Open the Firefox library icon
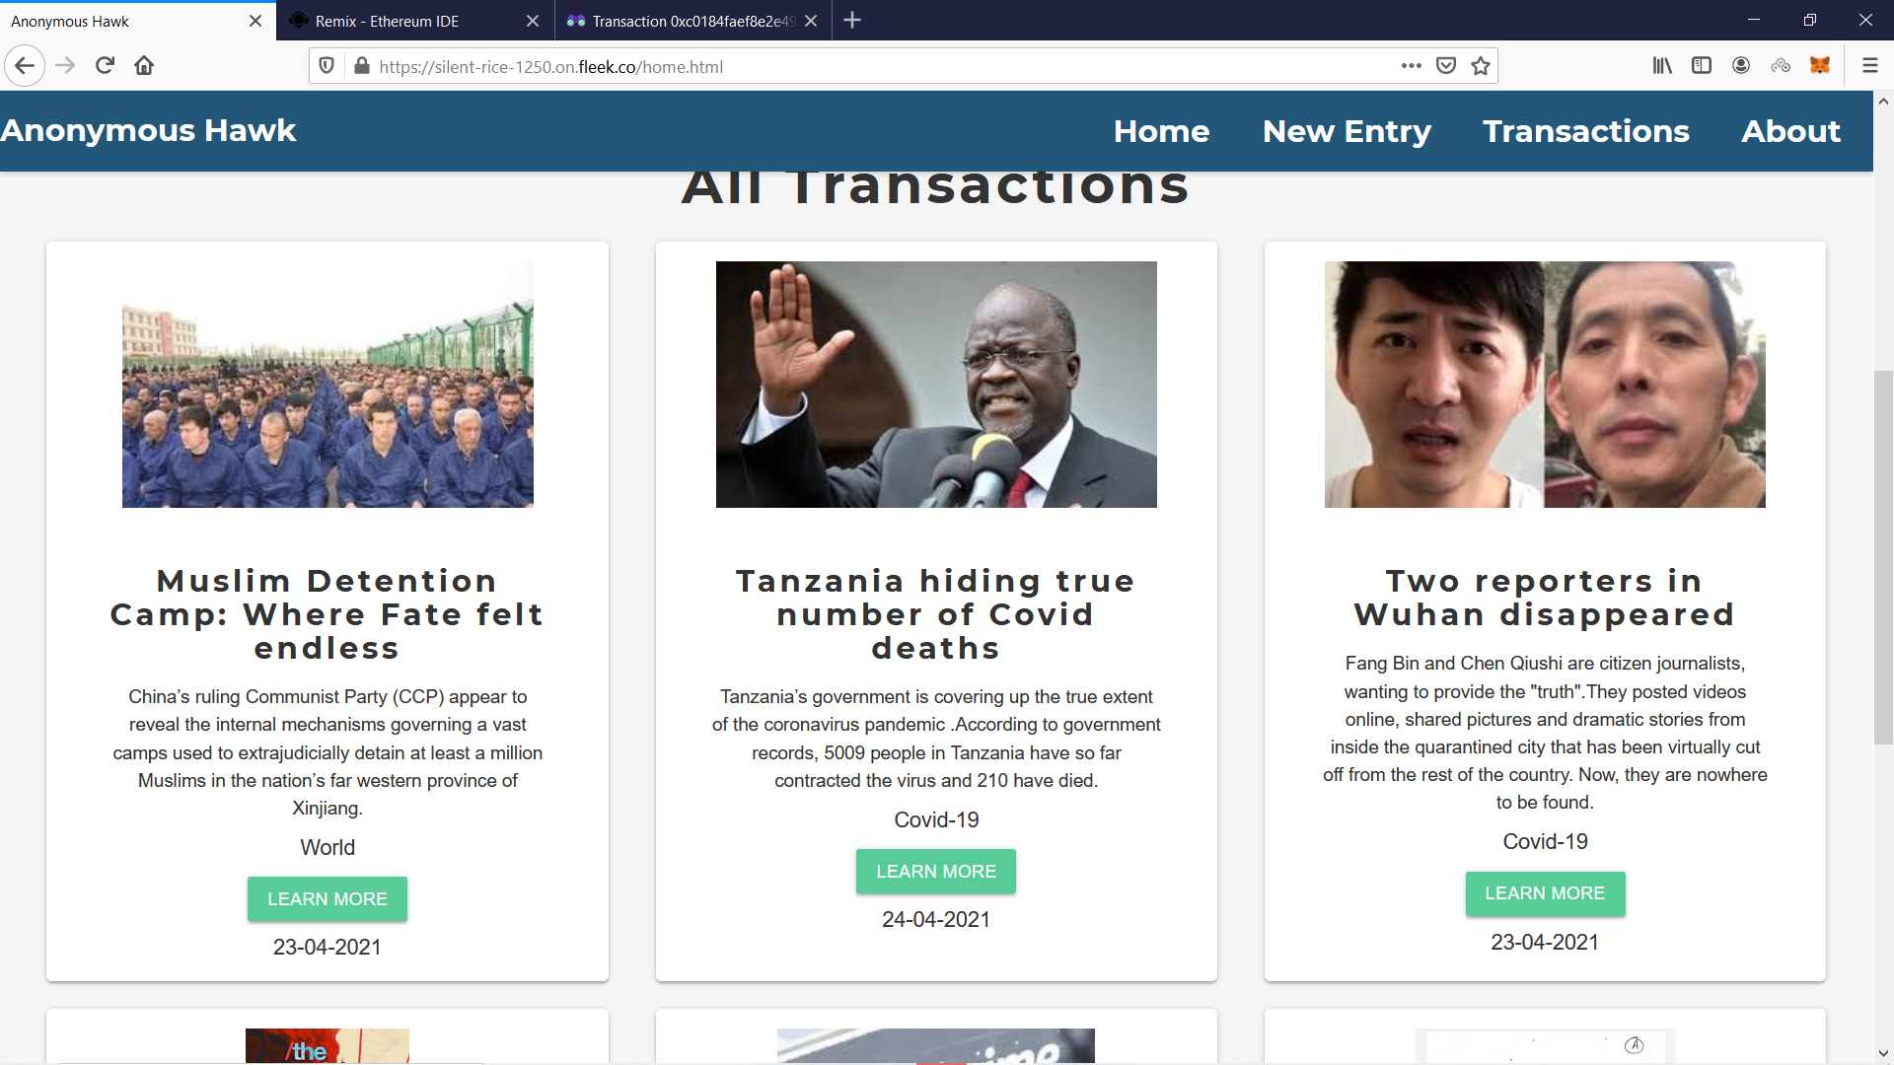This screenshot has width=1894, height=1065. (x=1662, y=66)
